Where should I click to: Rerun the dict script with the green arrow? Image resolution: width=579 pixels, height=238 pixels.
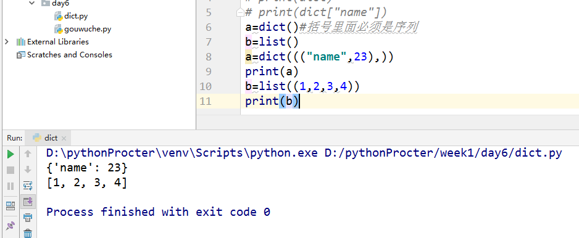pyautogui.click(x=10, y=154)
